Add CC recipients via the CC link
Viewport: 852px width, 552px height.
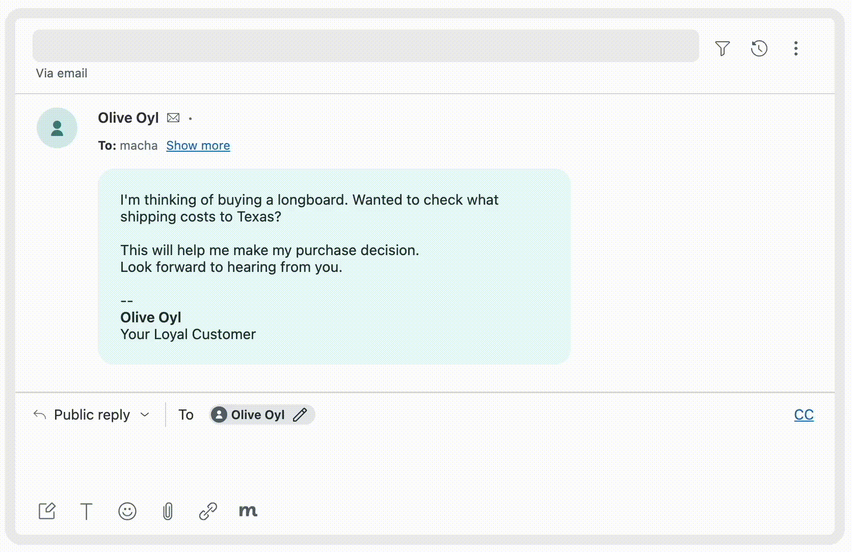[x=804, y=415]
